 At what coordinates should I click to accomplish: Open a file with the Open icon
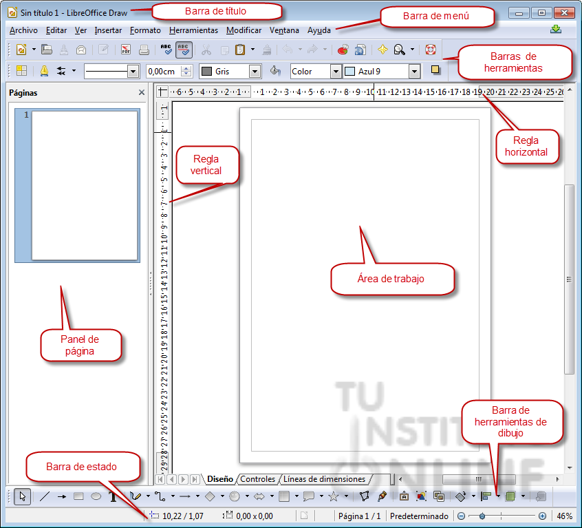(46, 50)
